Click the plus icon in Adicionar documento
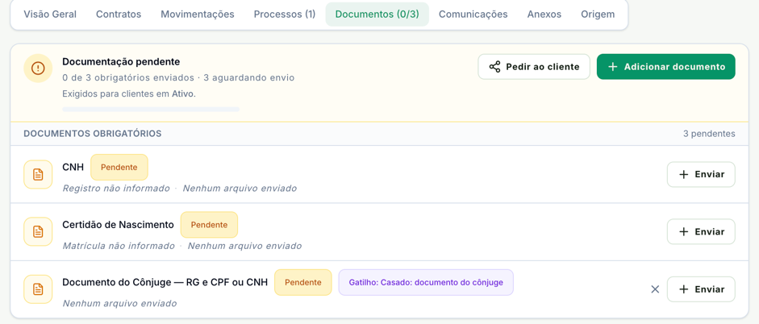 (612, 67)
